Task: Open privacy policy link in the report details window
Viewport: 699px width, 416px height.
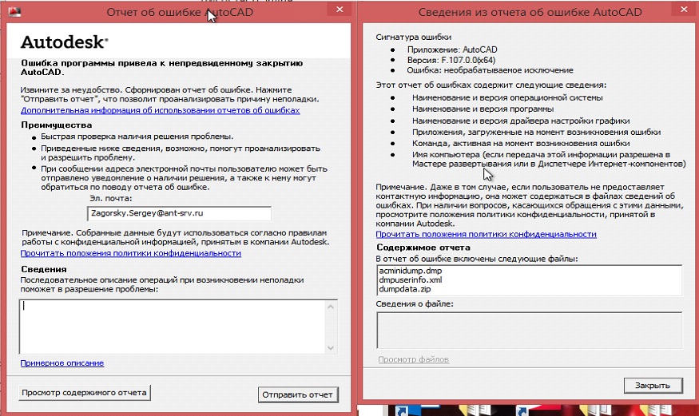Action: click(486, 234)
